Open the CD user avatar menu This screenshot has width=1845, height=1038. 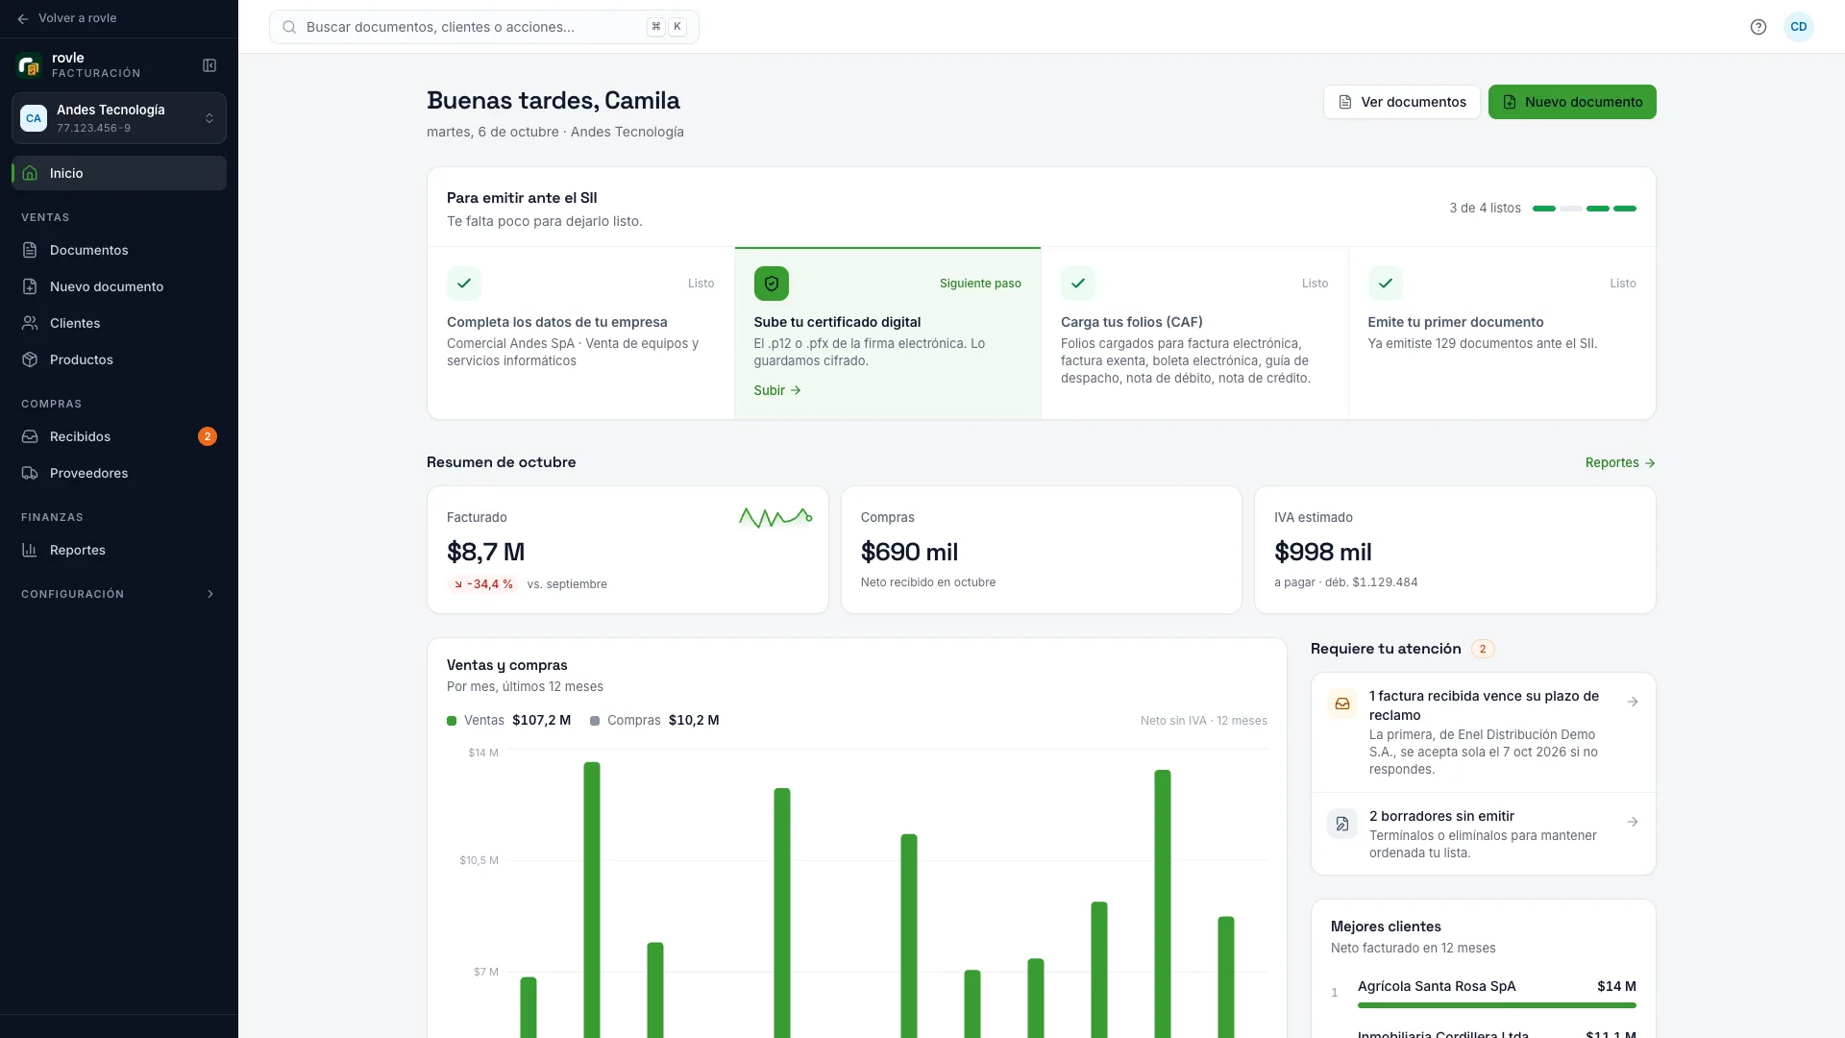click(x=1799, y=27)
